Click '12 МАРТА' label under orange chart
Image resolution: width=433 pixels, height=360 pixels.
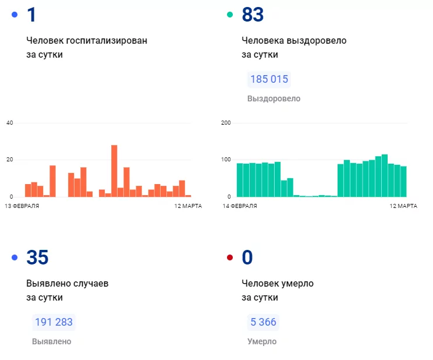click(x=188, y=206)
